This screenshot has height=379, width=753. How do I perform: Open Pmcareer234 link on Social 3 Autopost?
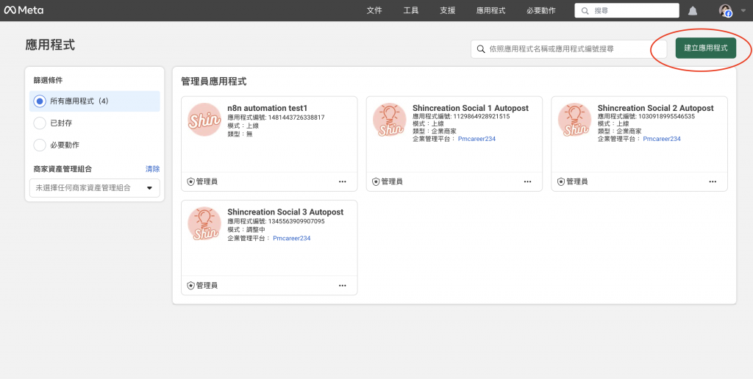291,239
